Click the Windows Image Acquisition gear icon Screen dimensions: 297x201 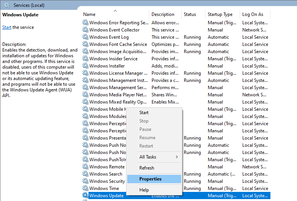[x=85, y=51]
